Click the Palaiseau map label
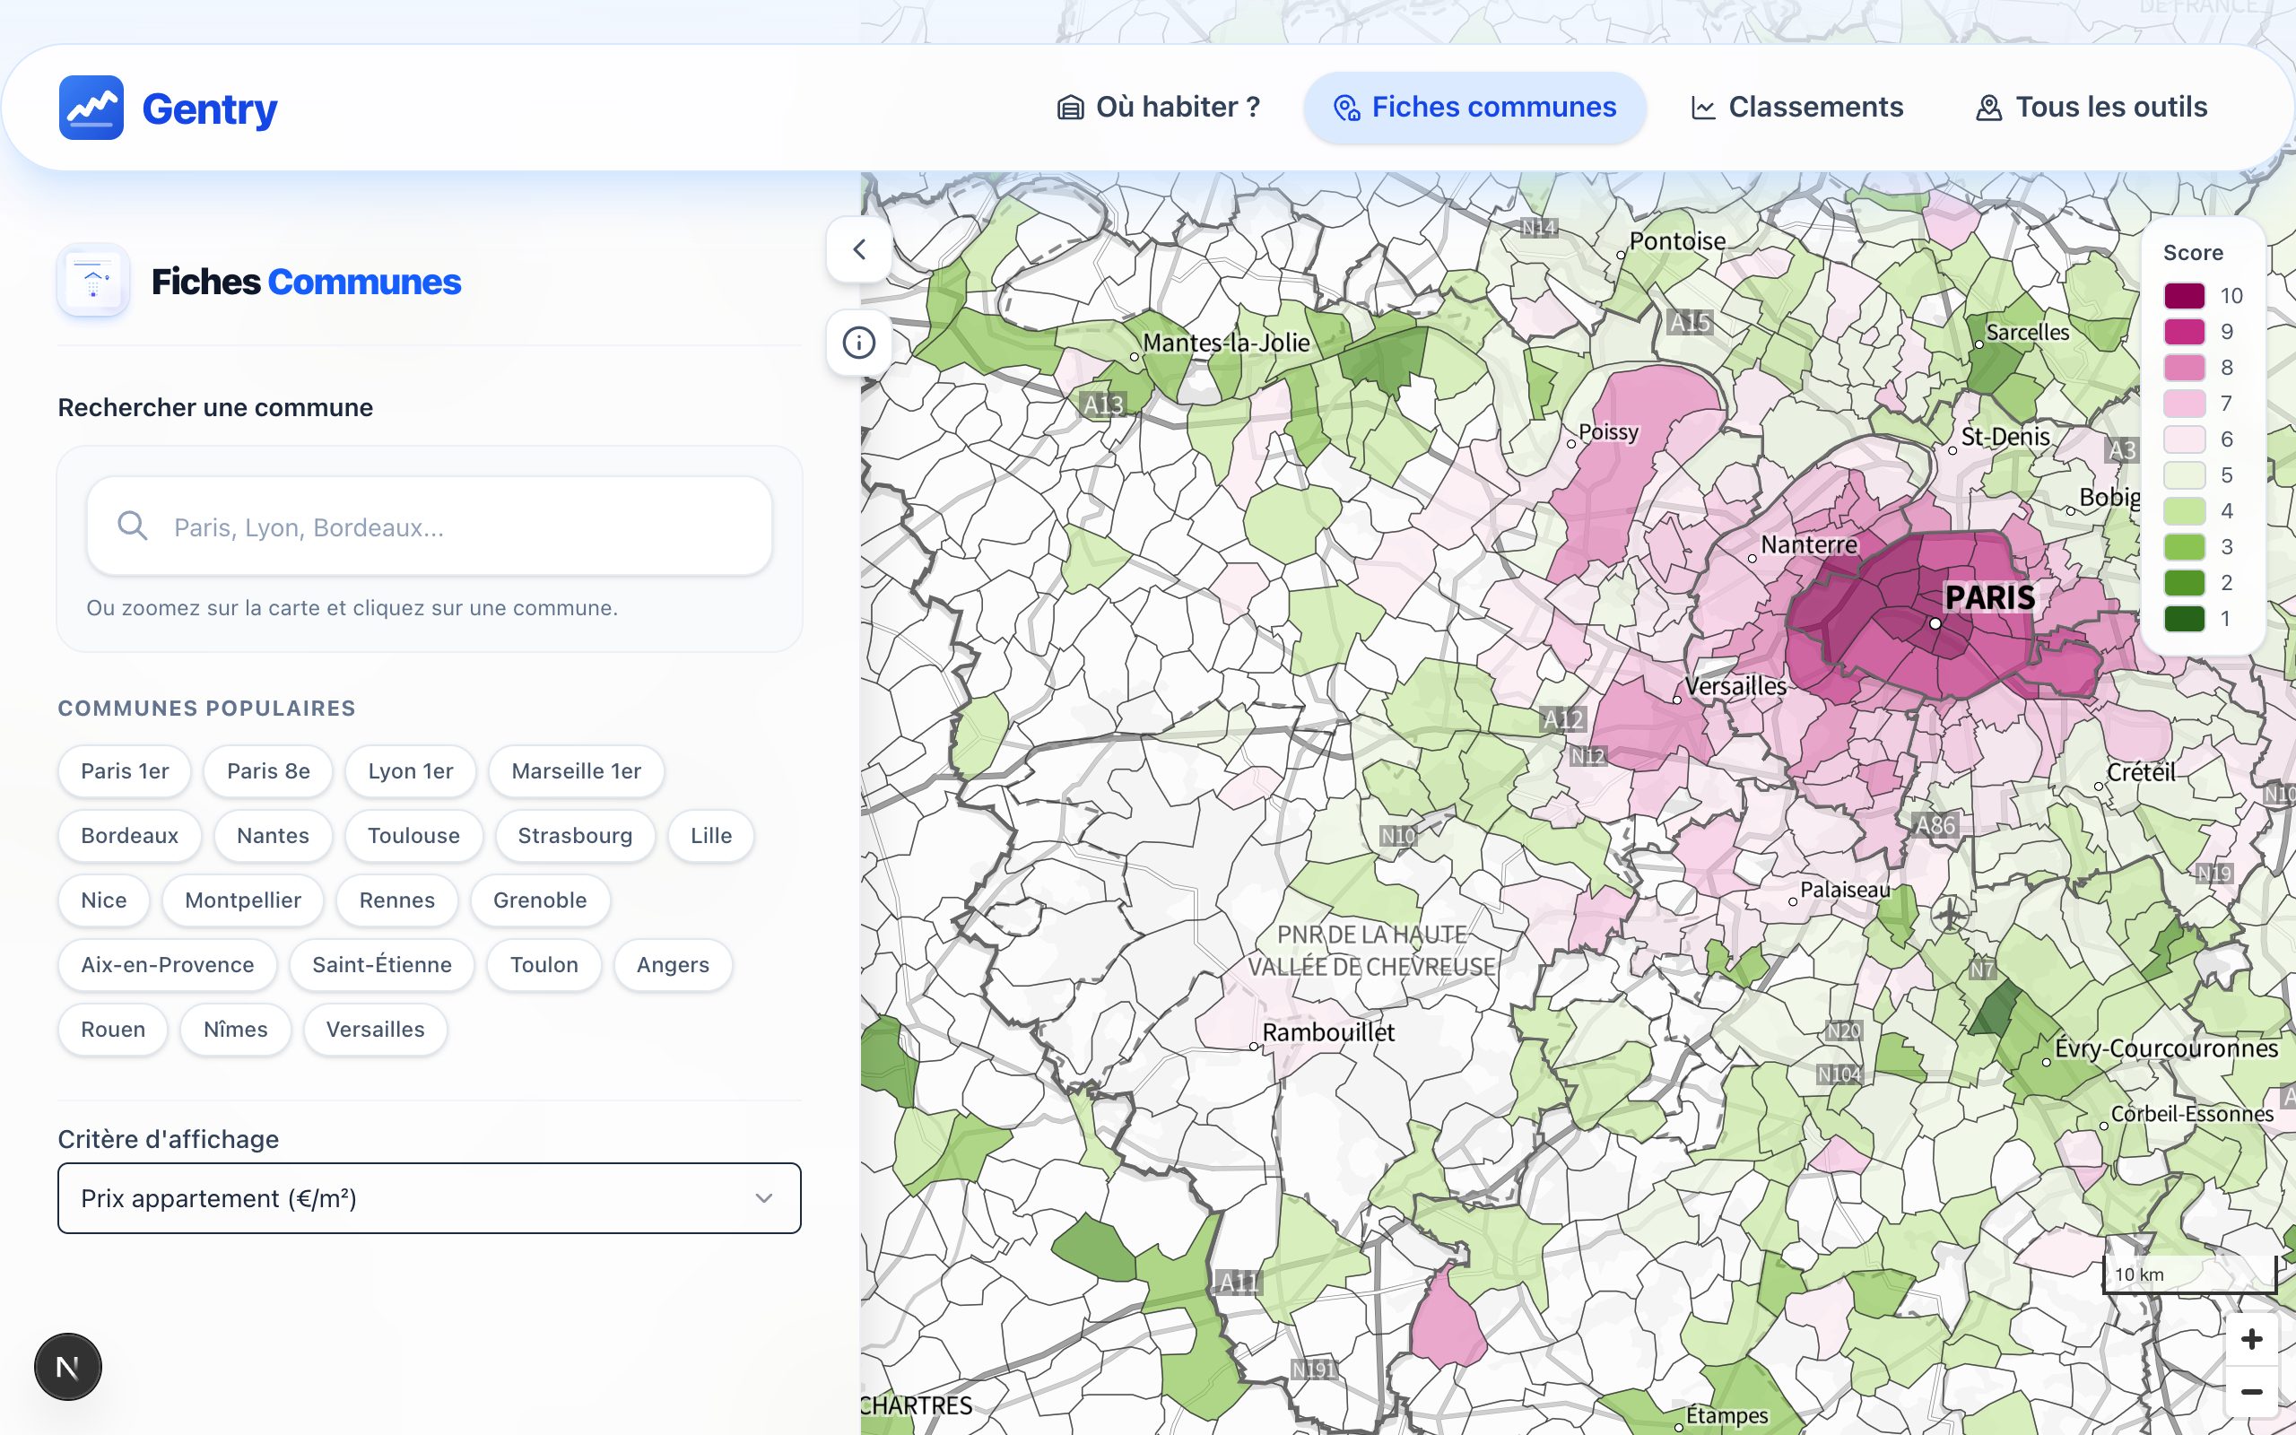This screenshot has height=1435, width=2296. [1846, 890]
